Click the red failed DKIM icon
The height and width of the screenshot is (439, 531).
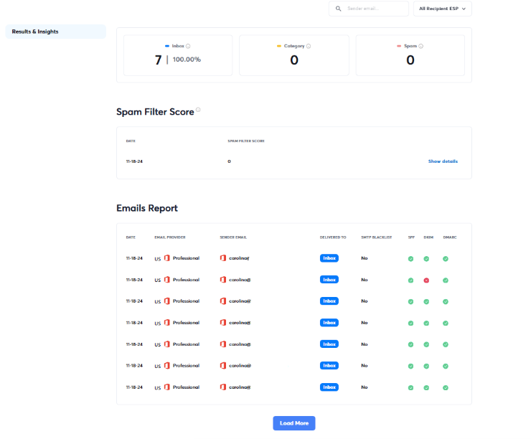426,280
